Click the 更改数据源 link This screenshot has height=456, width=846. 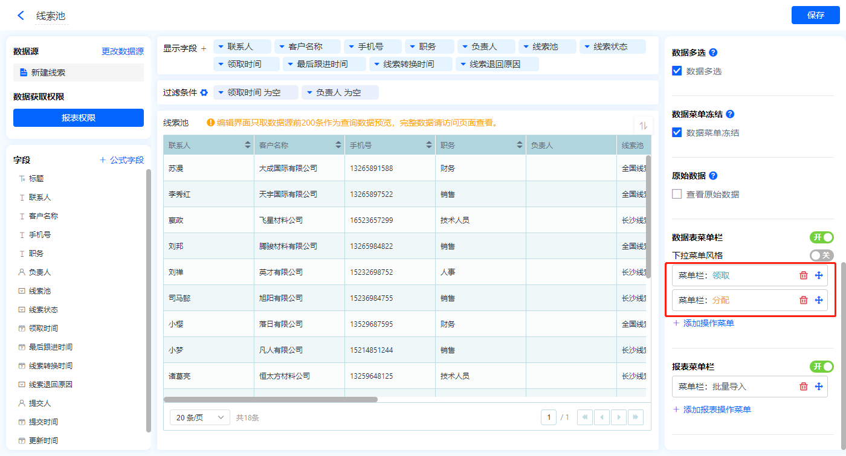[x=123, y=51]
